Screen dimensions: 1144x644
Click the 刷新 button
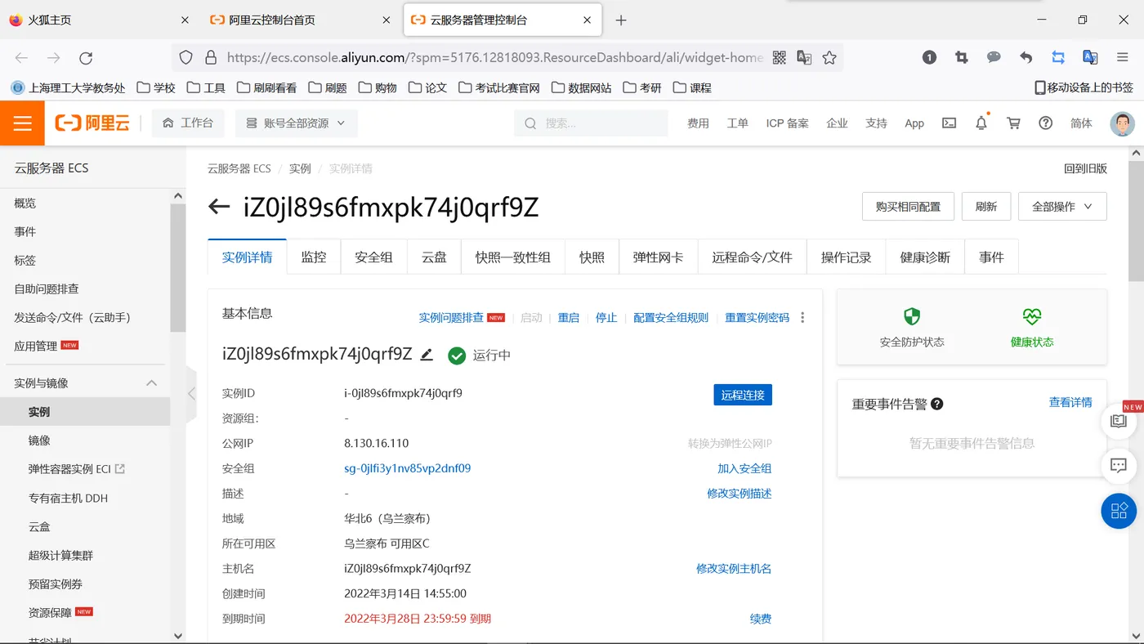click(986, 207)
